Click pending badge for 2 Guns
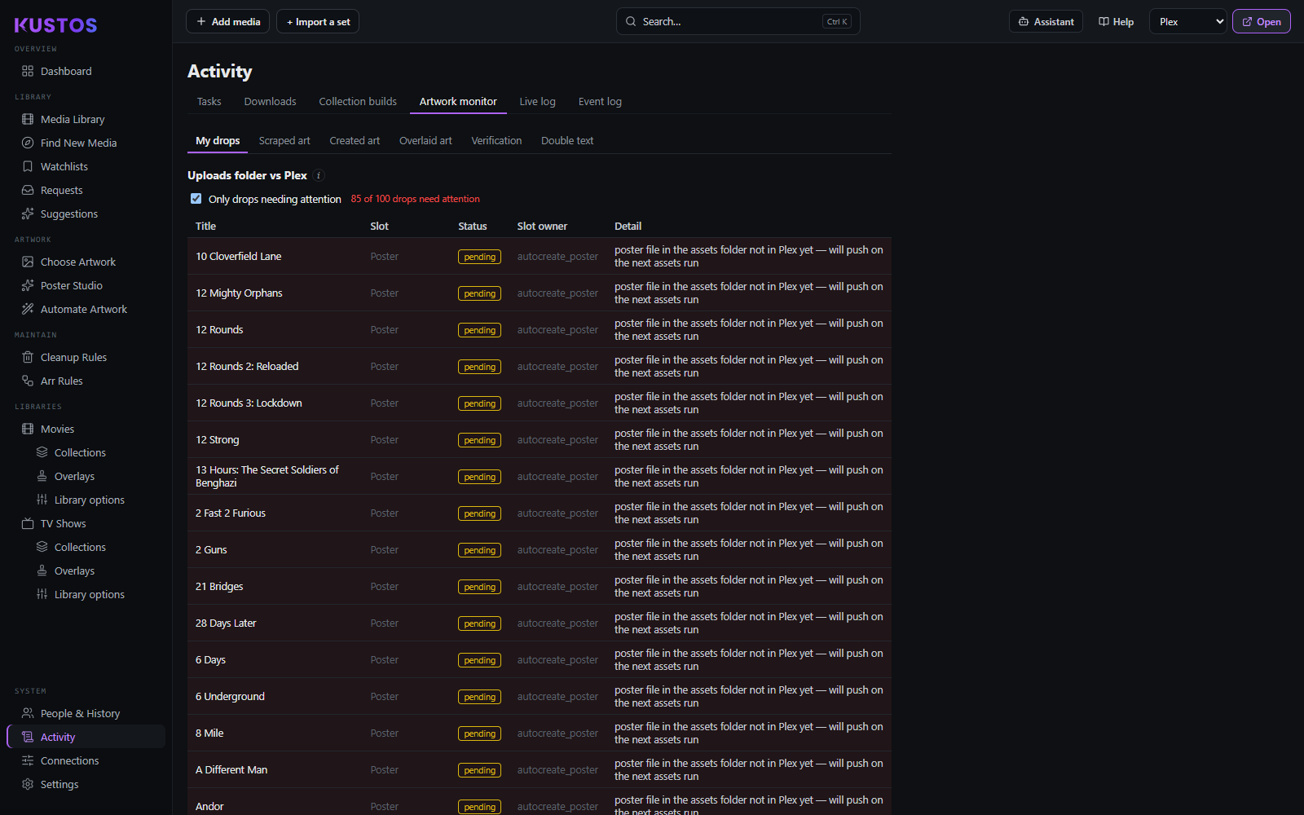The image size is (1304, 815). (x=479, y=550)
